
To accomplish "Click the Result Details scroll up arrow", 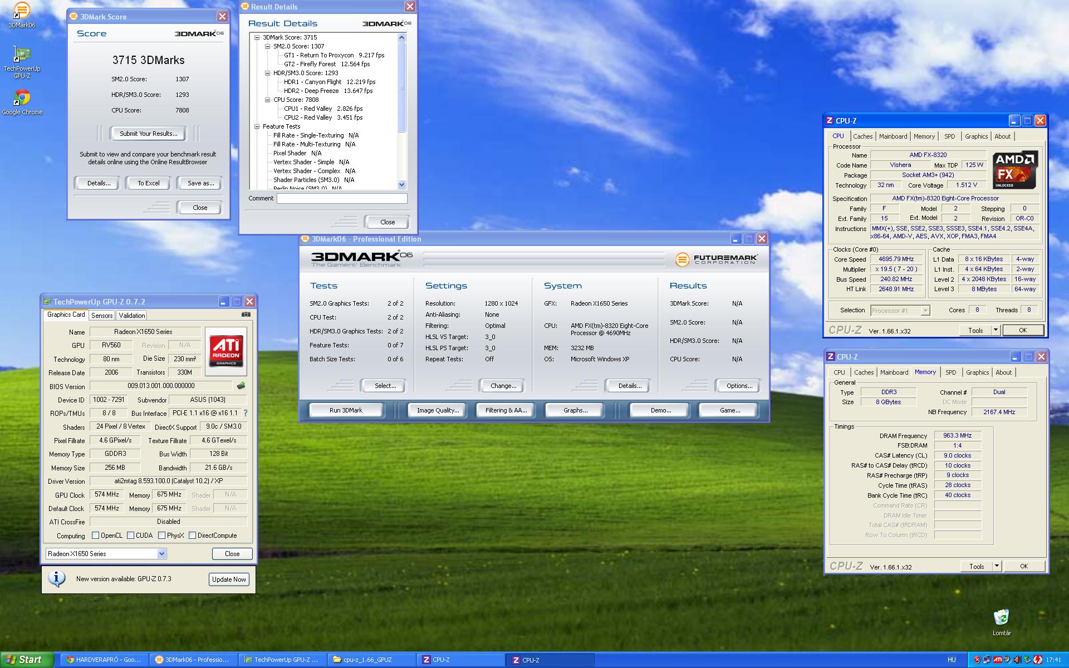I will click(x=402, y=37).
